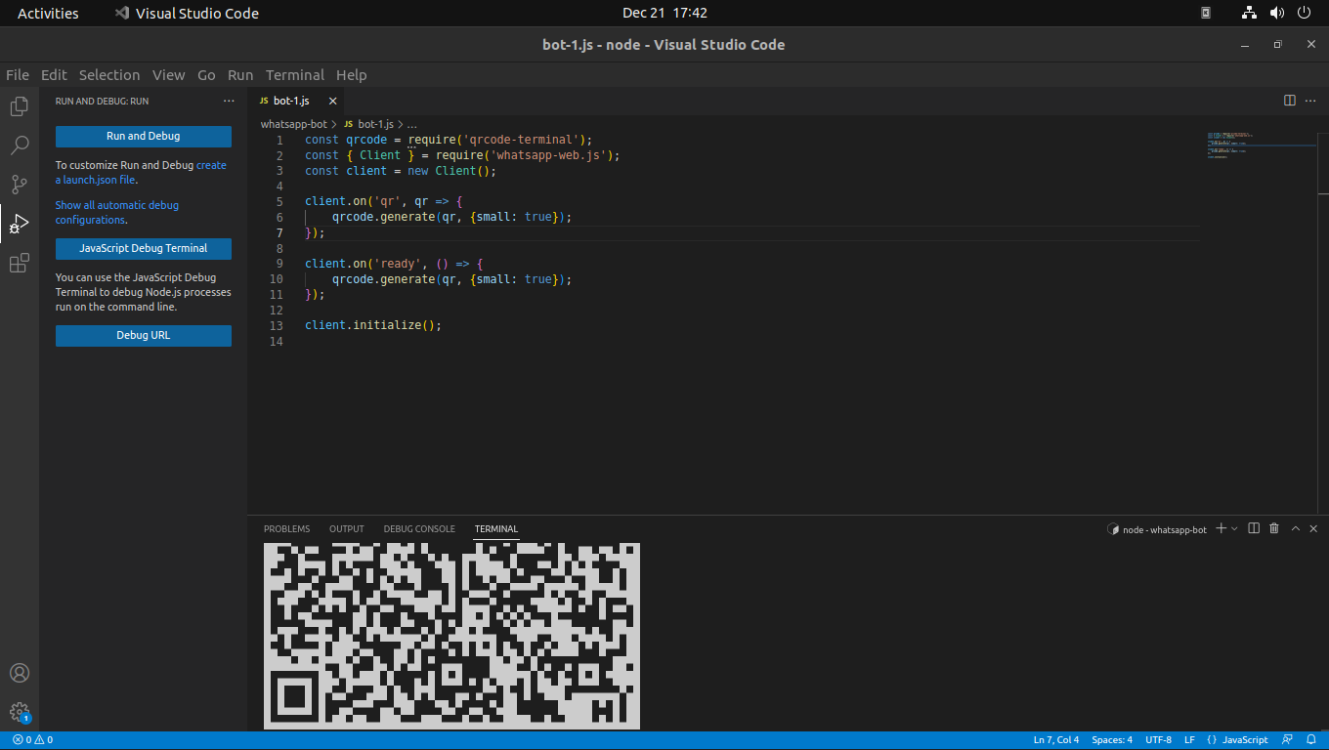Expand the breadcrumb after bot-1.js

point(412,124)
